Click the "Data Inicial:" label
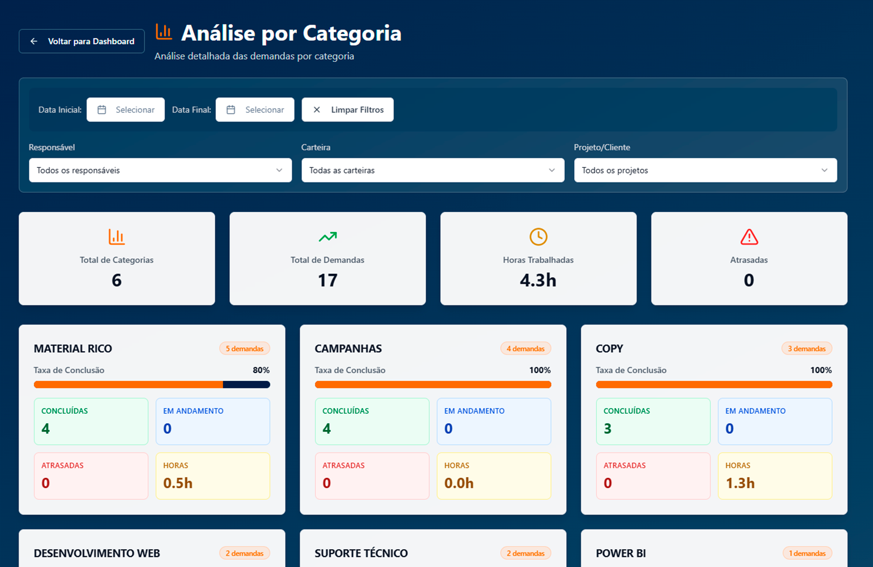The height and width of the screenshot is (567, 873). [60, 110]
